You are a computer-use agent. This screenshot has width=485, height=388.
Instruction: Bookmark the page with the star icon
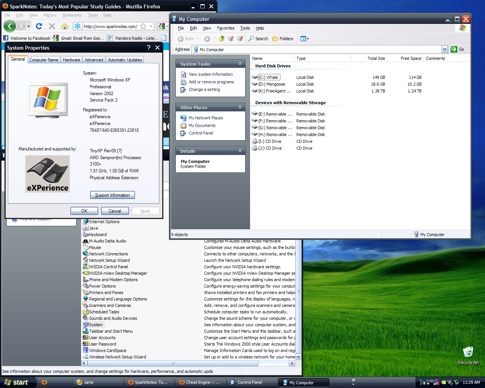[x=143, y=26]
